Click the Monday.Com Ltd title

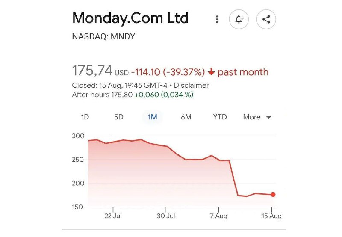[130, 18]
